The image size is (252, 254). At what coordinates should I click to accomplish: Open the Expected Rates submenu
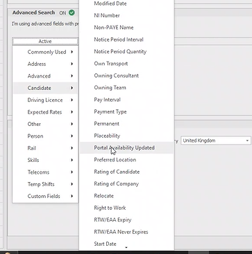click(x=46, y=112)
